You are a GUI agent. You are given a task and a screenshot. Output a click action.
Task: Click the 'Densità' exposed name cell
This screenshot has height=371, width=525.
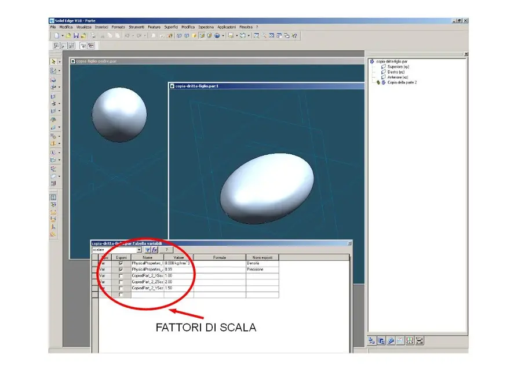[262, 264]
